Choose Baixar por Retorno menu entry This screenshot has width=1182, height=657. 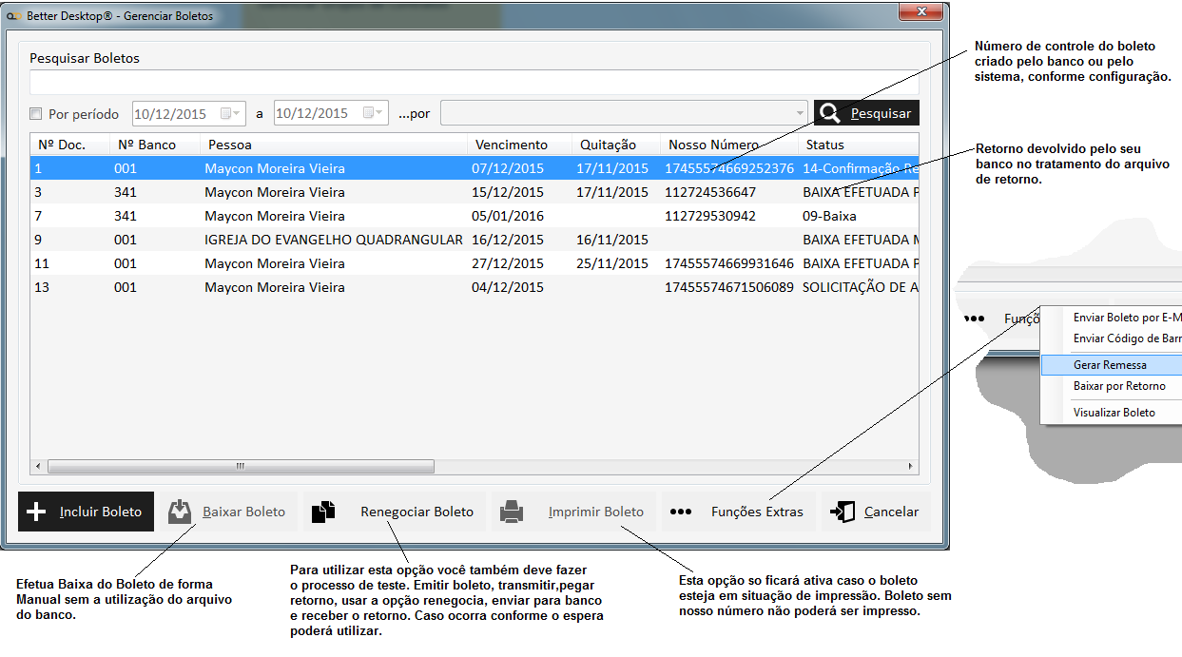[1119, 386]
